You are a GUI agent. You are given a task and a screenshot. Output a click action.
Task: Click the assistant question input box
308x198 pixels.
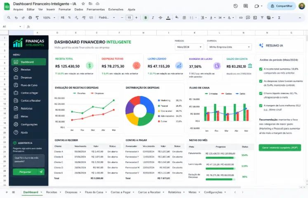click(29, 160)
